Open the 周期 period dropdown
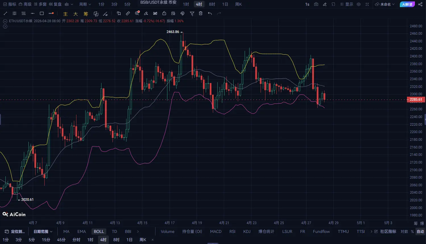The width and height of the screenshot is (426, 244). (85, 4)
